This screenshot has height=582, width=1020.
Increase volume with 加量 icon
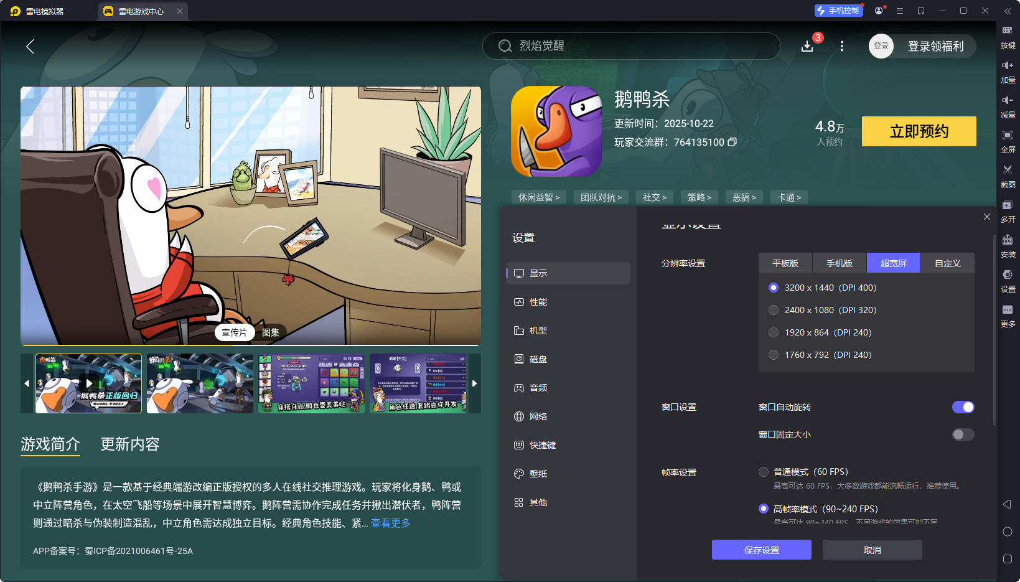click(1008, 72)
